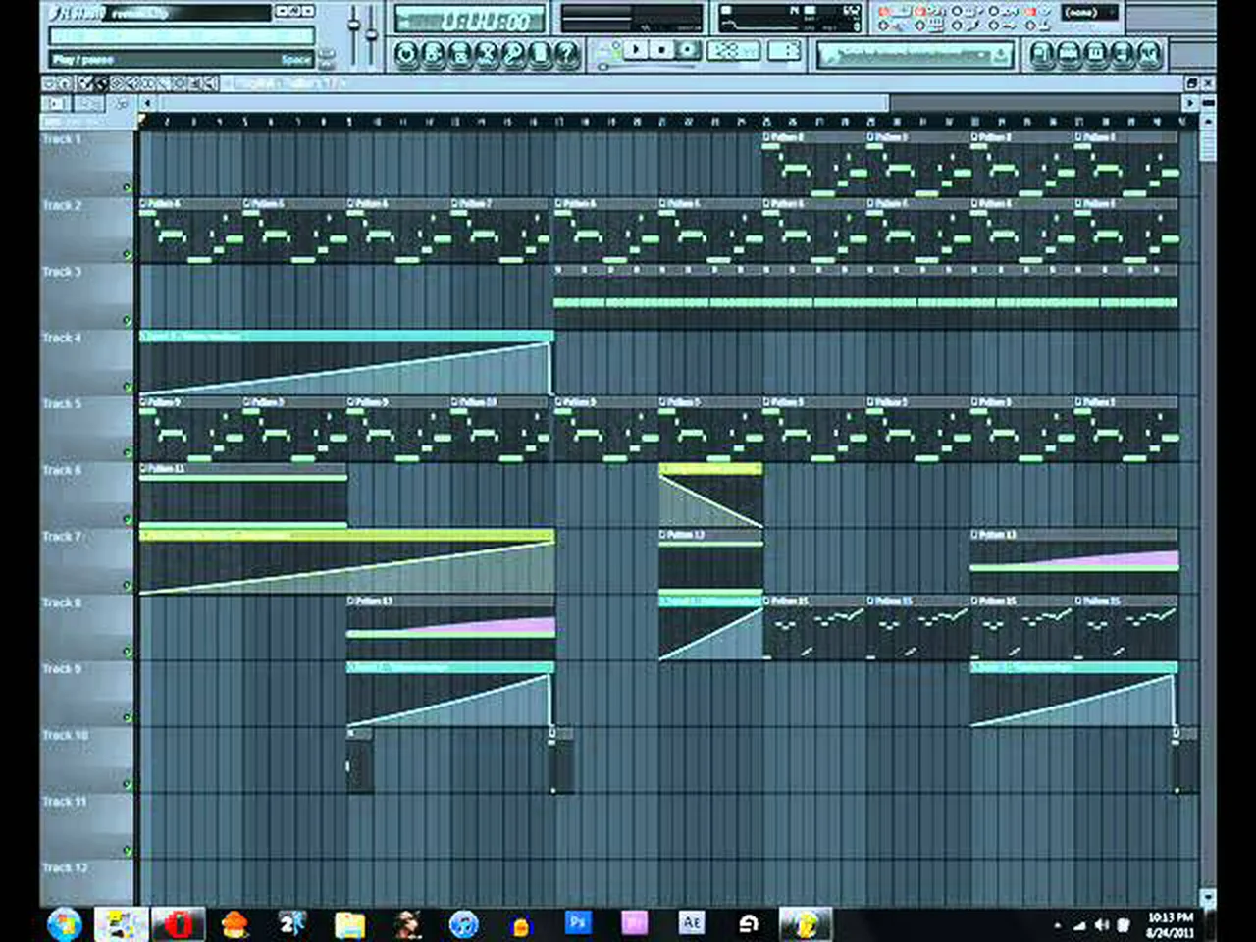The image size is (1256, 942).
Task: Open the clip menu of Pattern 11 on Track 6
Action: (x=144, y=469)
